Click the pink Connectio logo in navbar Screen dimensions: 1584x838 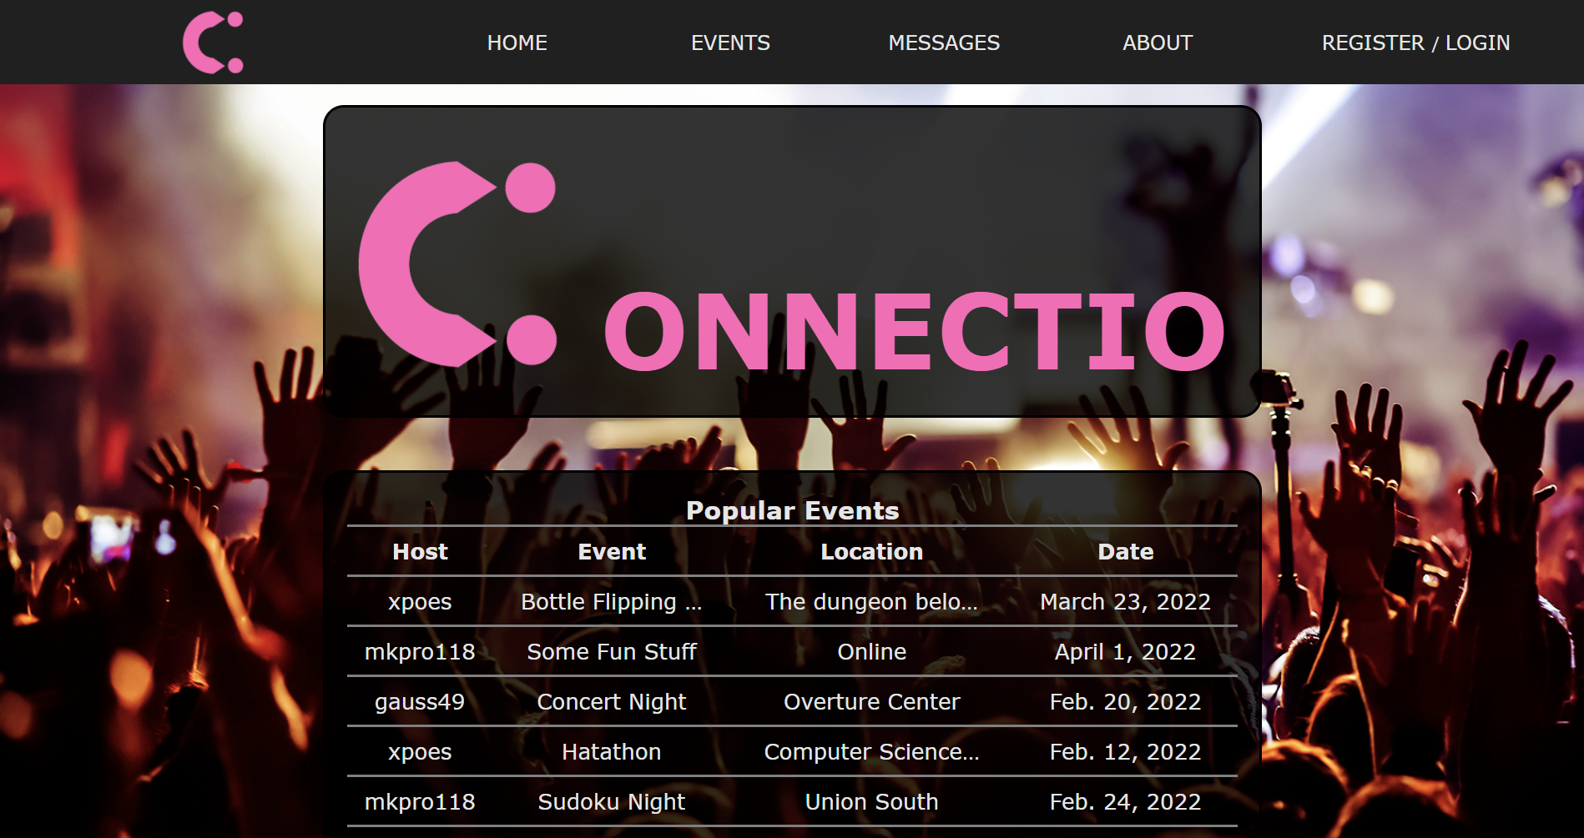213,43
